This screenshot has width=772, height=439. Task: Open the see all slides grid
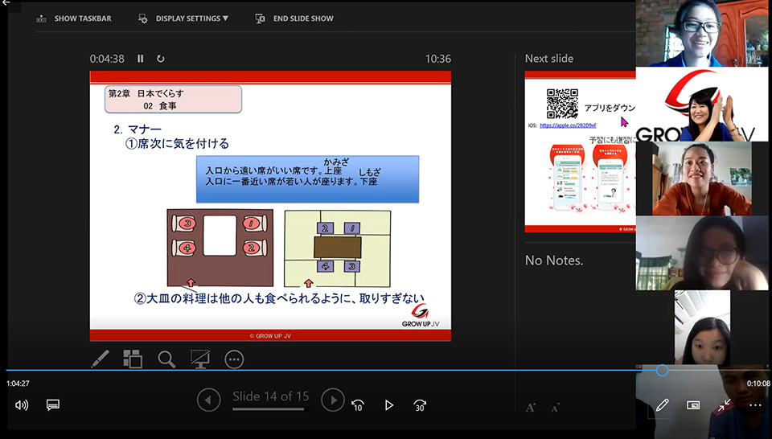(x=133, y=359)
